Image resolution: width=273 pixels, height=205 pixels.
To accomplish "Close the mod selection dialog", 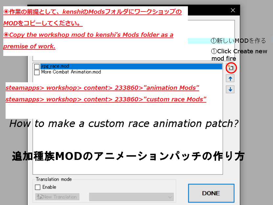I will 233,10.
